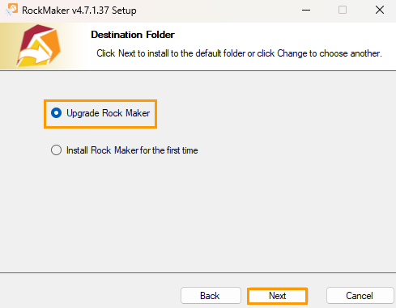Close the RockMaker Setup window
Viewport: 396px width, 308px height.
380,11
